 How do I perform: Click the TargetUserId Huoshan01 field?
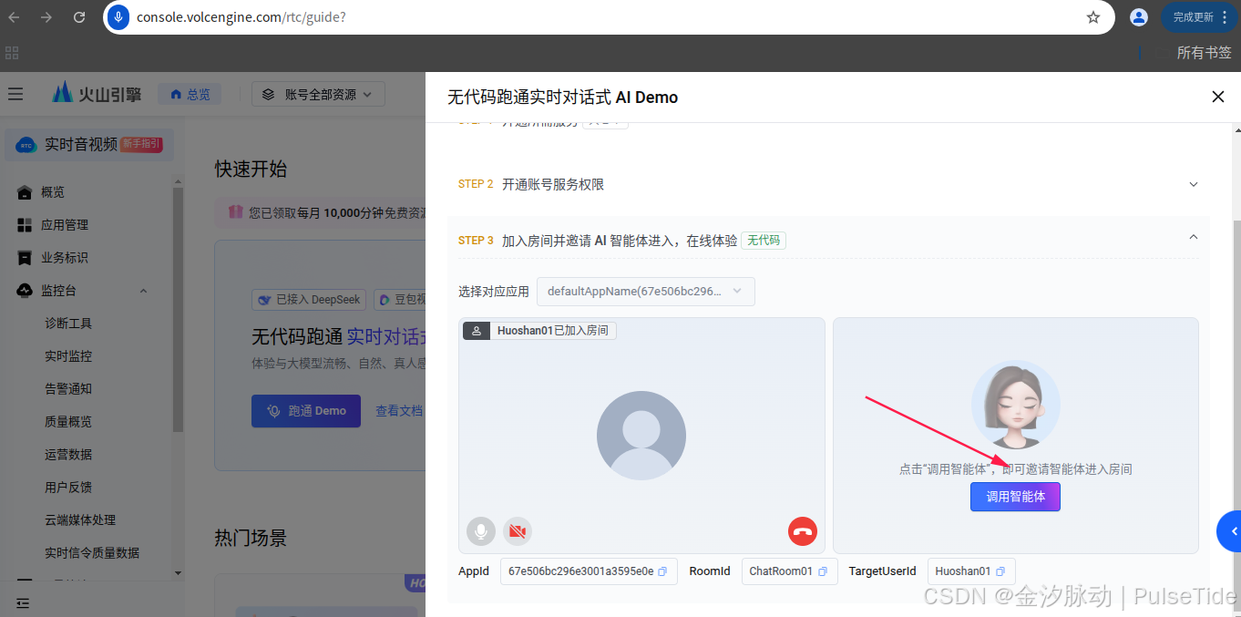(x=971, y=571)
